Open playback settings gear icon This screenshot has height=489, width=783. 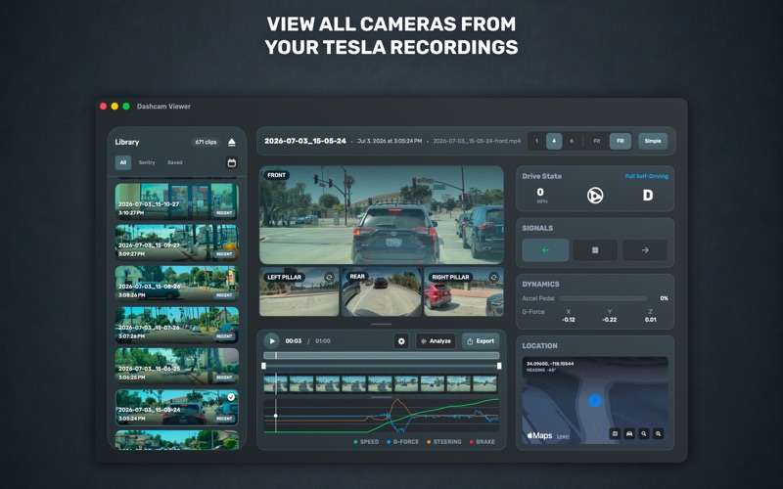tap(401, 341)
